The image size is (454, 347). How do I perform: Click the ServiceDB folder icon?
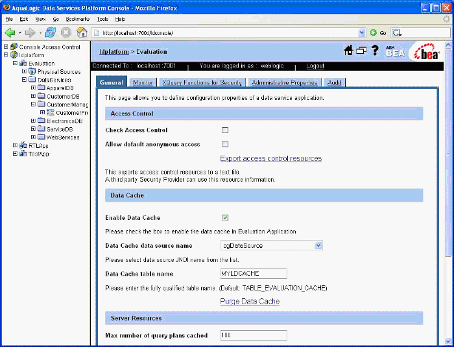click(42, 128)
